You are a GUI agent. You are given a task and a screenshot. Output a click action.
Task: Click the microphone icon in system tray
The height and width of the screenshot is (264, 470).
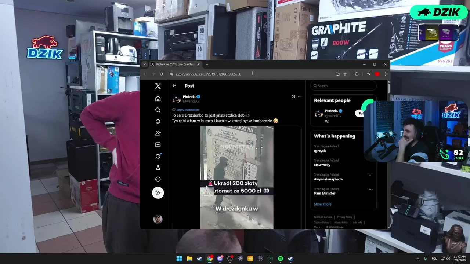click(x=426, y=258)
